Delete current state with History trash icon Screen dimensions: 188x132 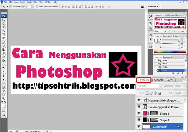pos(182,73)
